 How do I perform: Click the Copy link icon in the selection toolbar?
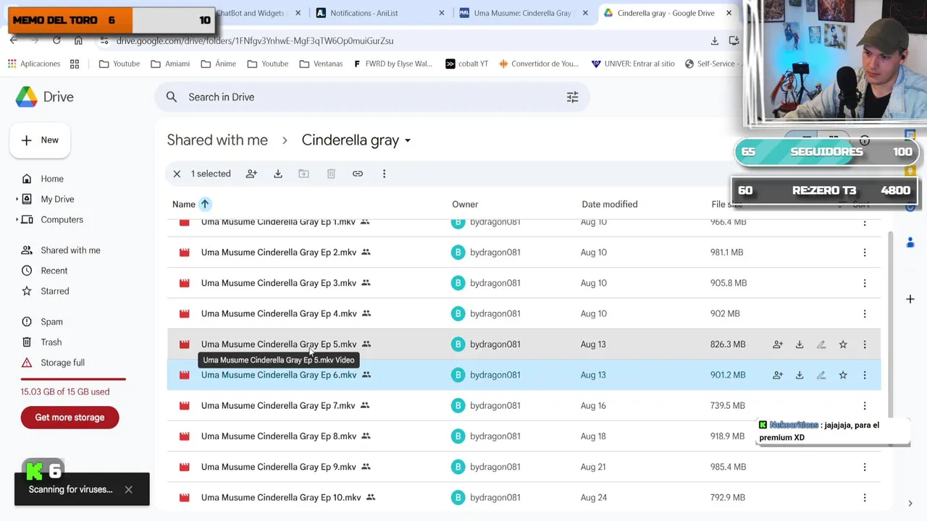(x=358, y=174)
